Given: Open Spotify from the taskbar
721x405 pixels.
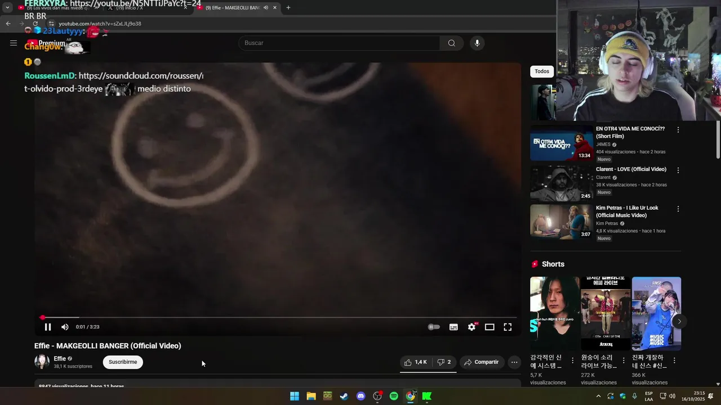Looking at the screenshot, I should tap(394, 396).
